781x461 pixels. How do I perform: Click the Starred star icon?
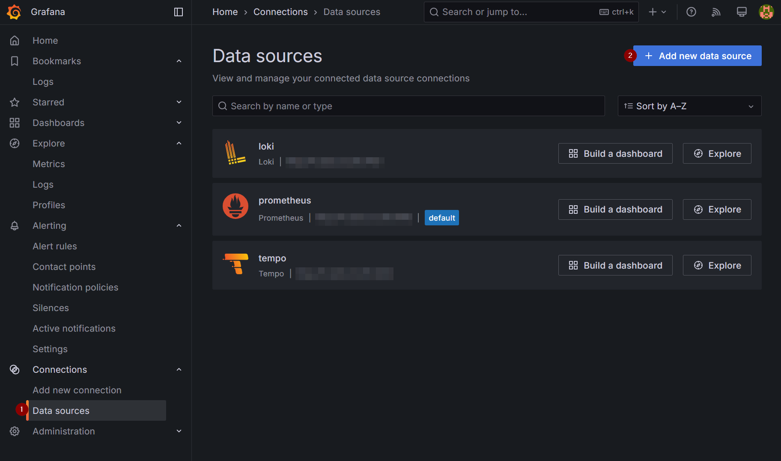(x=15, y=102)
